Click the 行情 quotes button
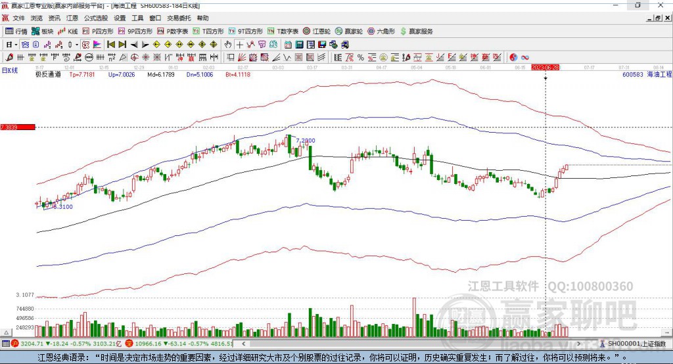The width and height of the screenshot is (673, 364). (16, 32)
